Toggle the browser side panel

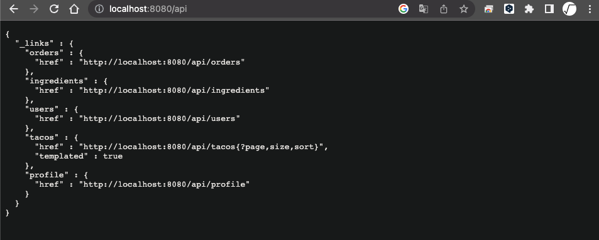pos(549,9)
